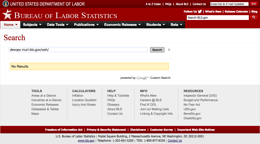Open Find It! DOL link

tap(148, 105)
